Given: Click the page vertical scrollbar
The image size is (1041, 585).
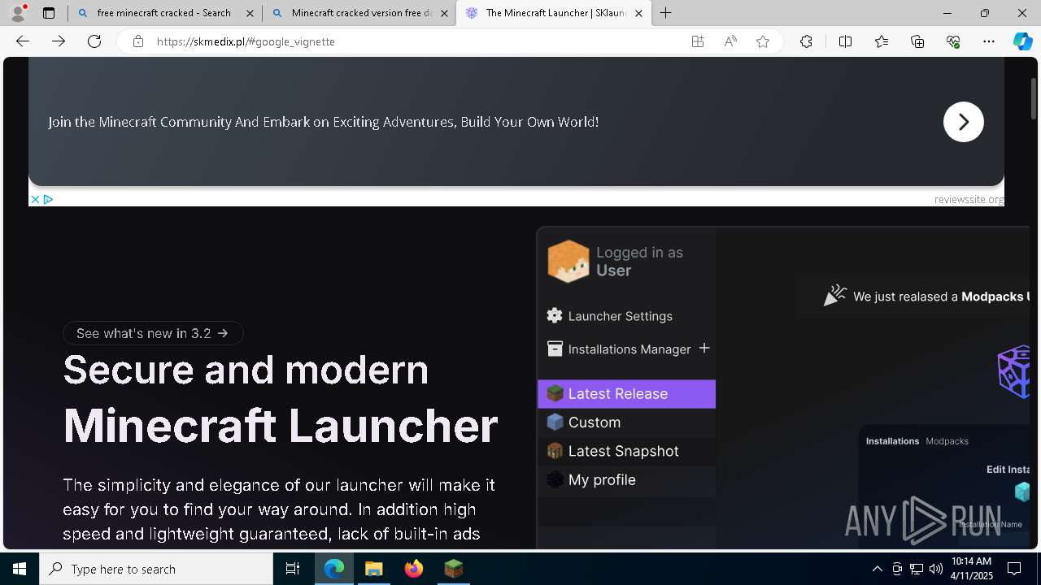Looking at the screenshot, I should (1034, 97).
